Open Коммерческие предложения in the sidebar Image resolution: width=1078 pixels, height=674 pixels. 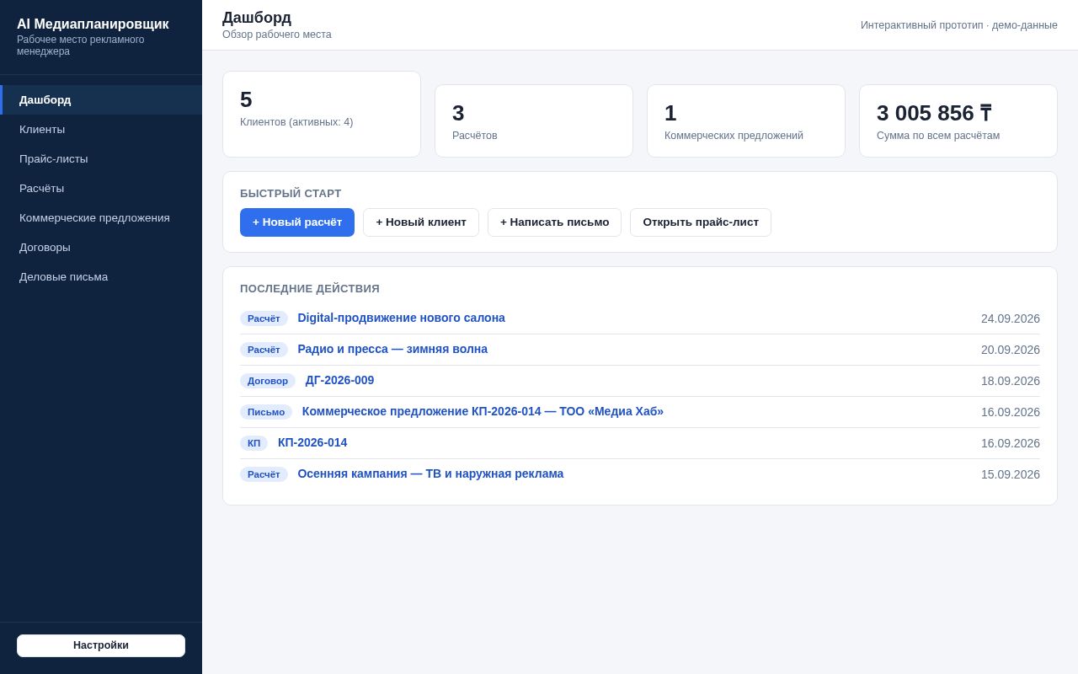(101, 217)
